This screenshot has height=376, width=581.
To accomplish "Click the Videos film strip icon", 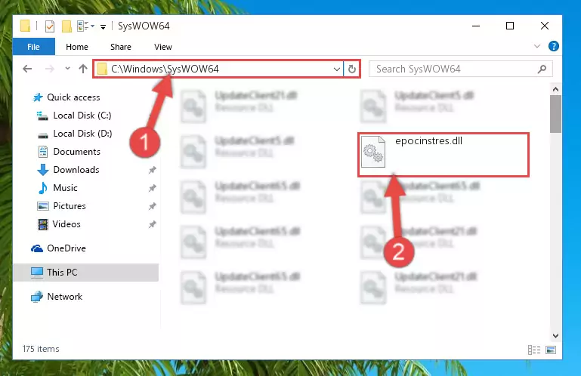I will [43, 224].
